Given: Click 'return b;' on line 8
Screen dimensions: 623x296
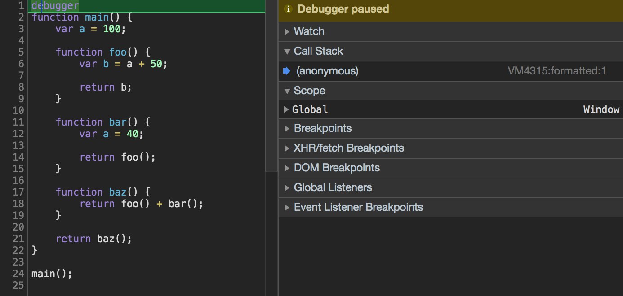Looking at the screenshot, I should (106, 87).
